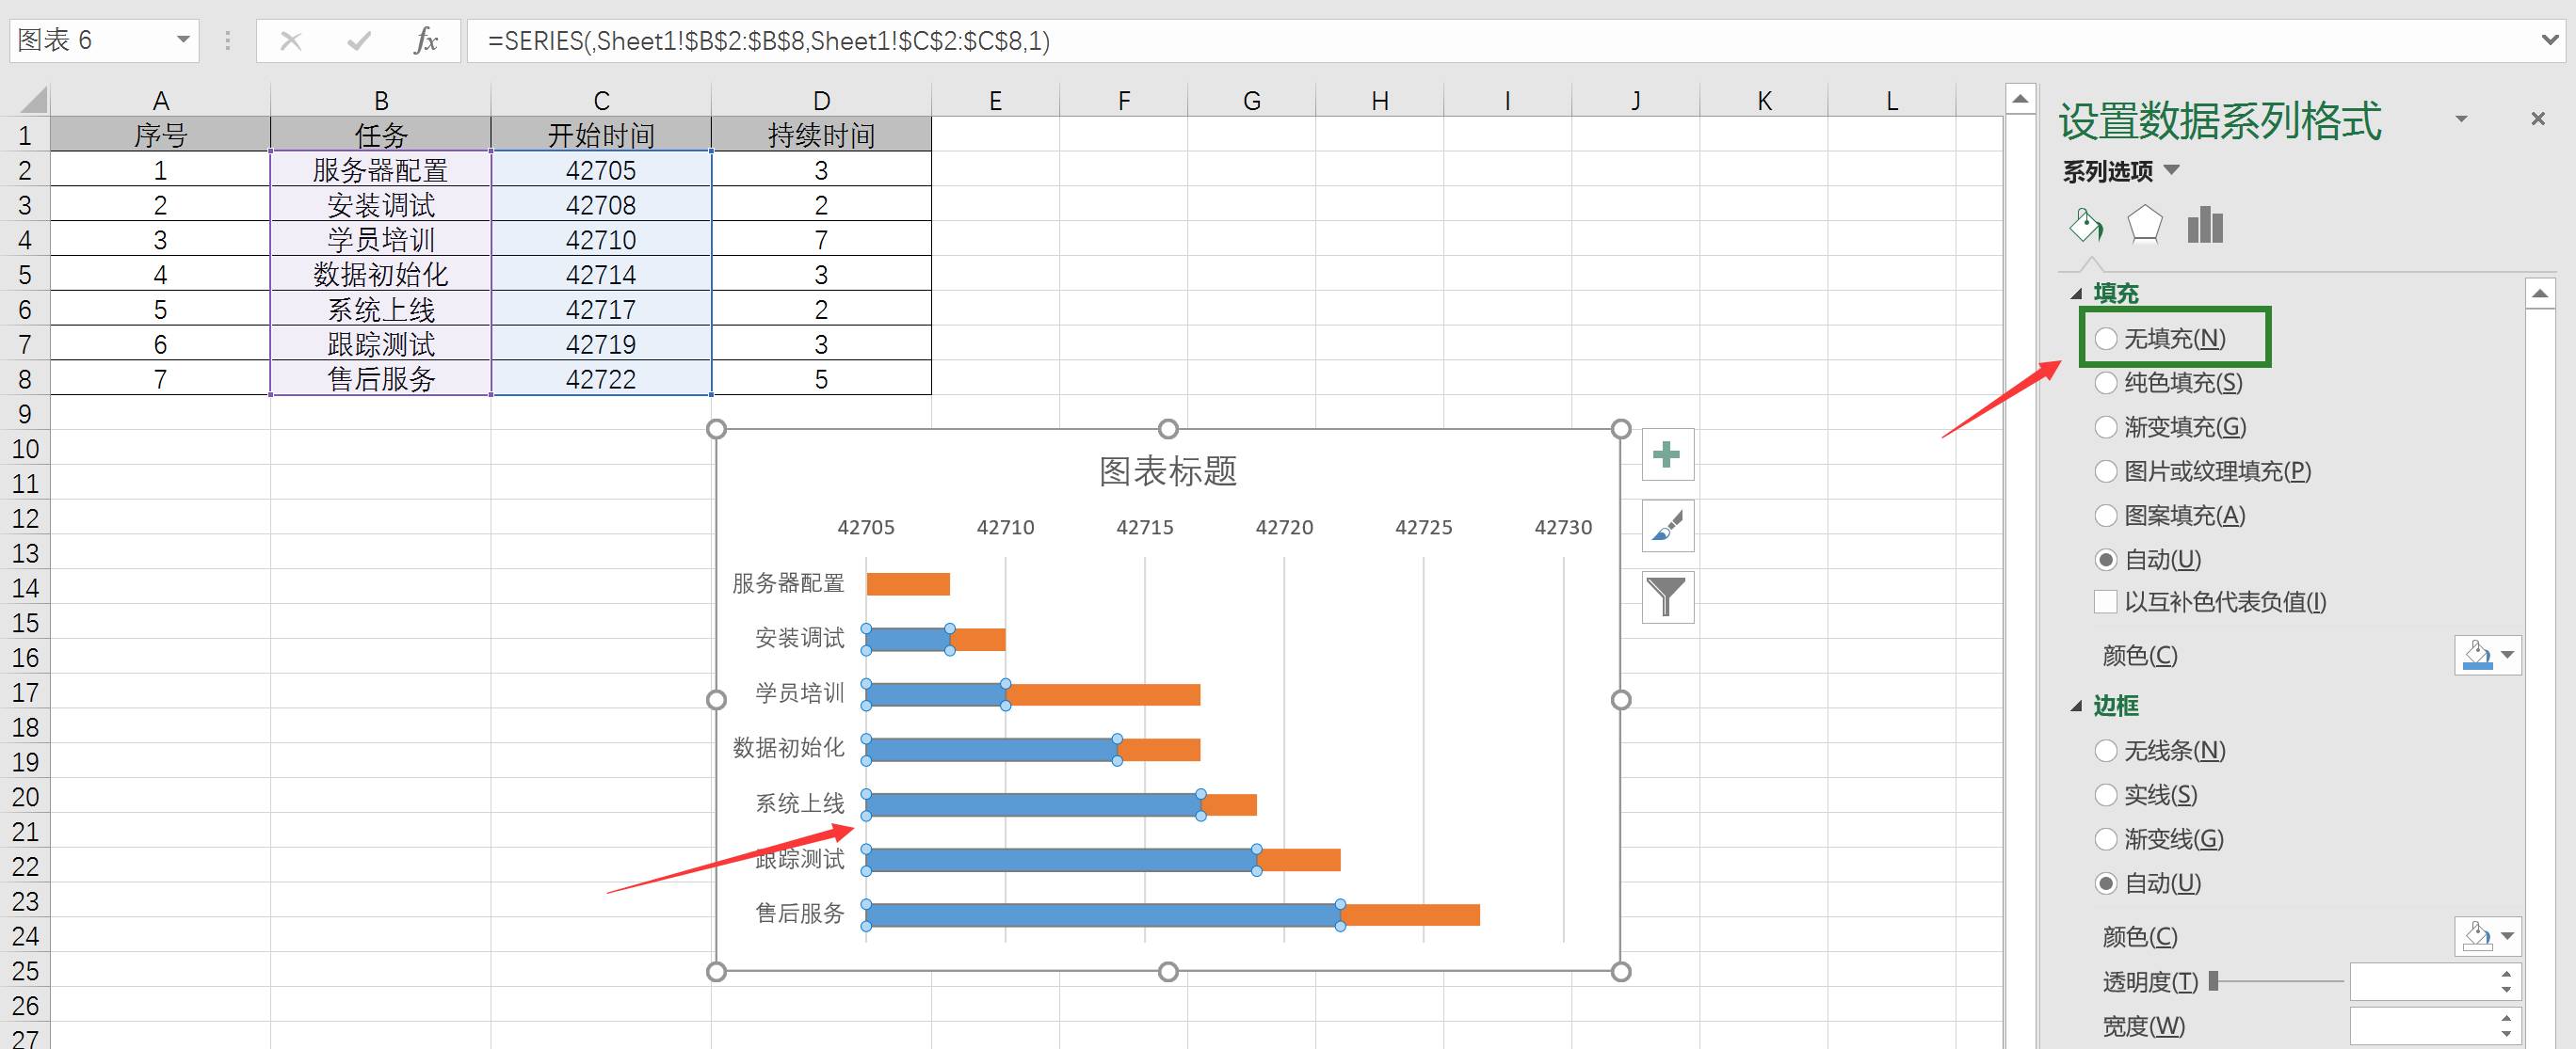Expand the formula bar with the chevron

[2550, 41]
